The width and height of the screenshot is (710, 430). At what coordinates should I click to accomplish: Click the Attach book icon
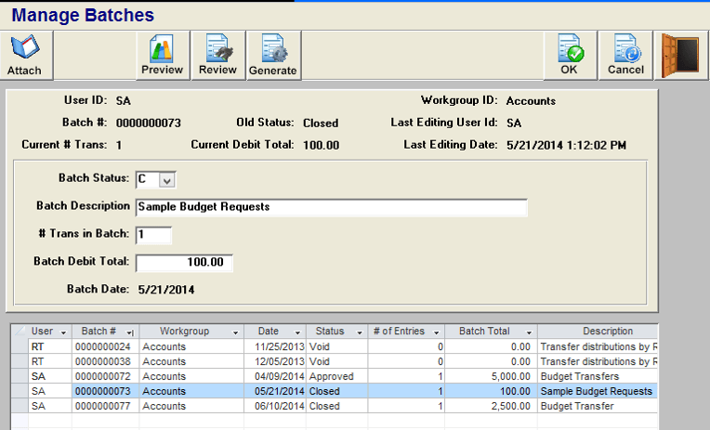pos(25,47)
